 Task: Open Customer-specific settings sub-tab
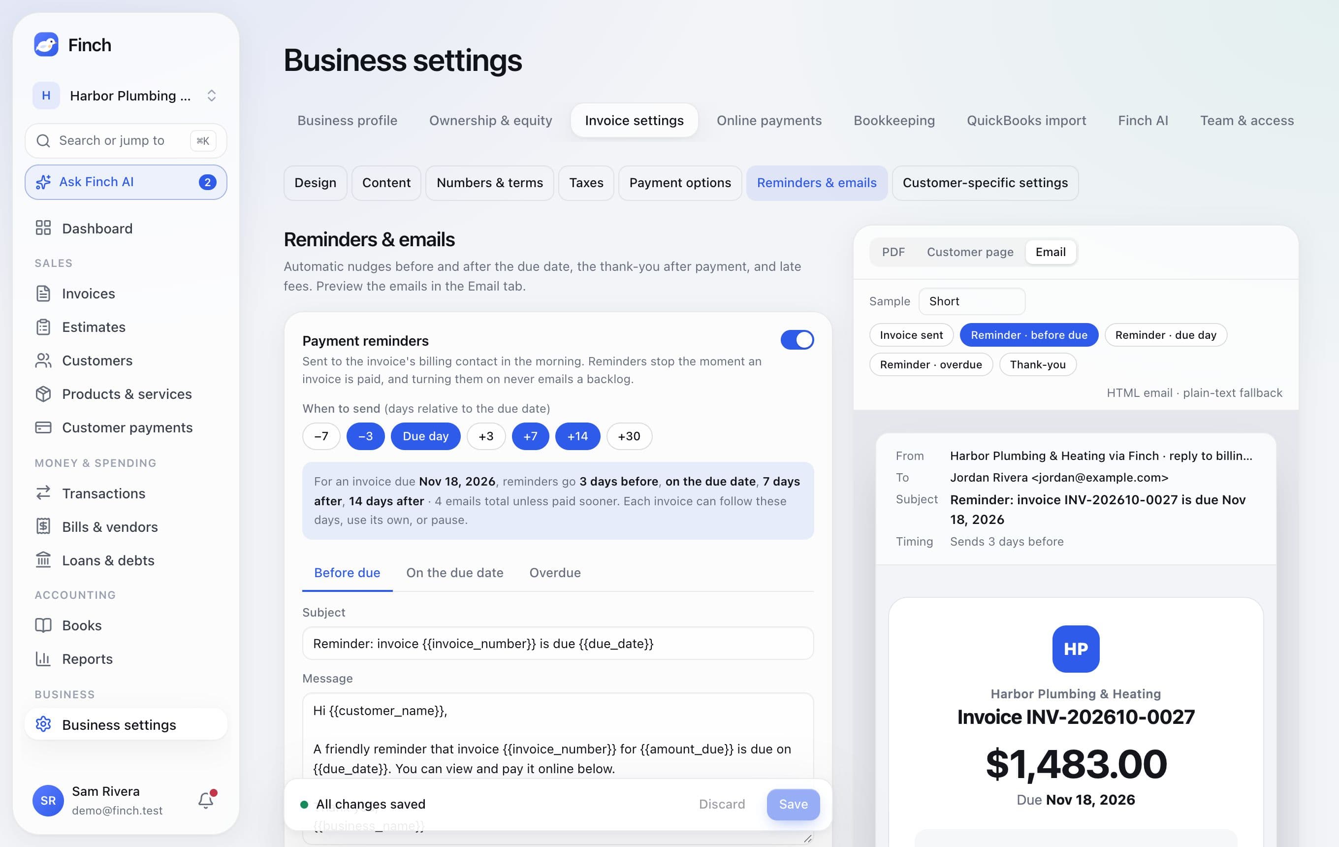tap(985, 183)
